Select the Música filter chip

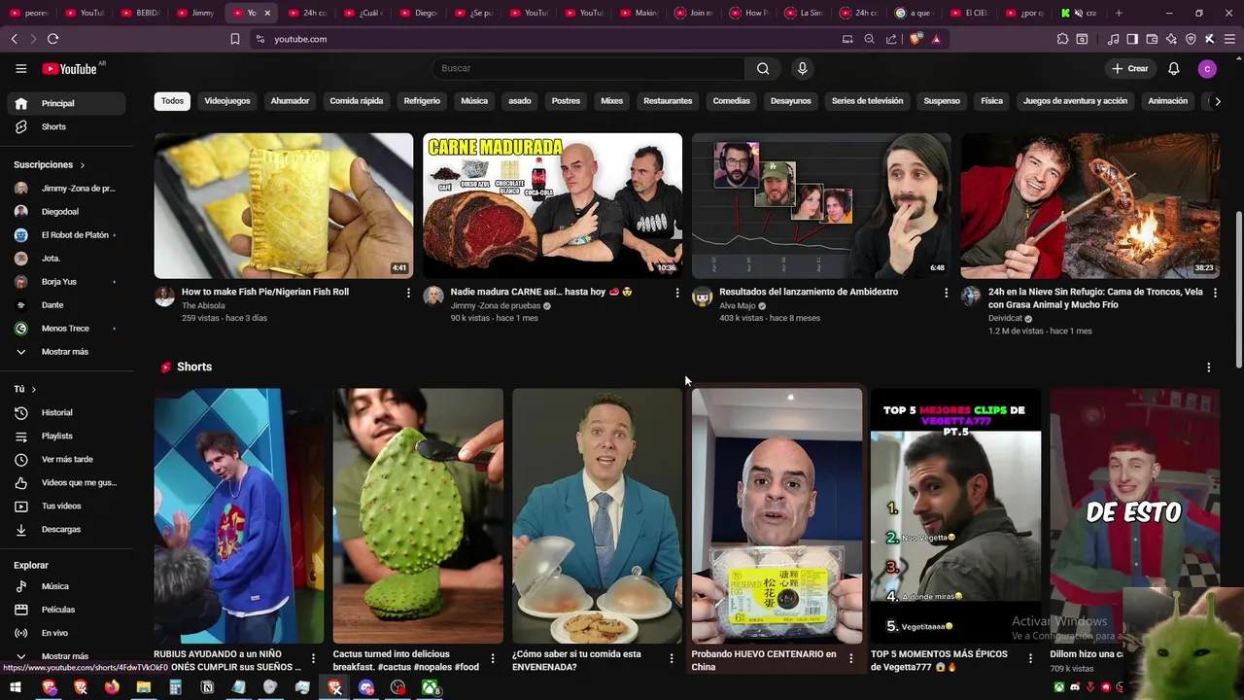474,101
